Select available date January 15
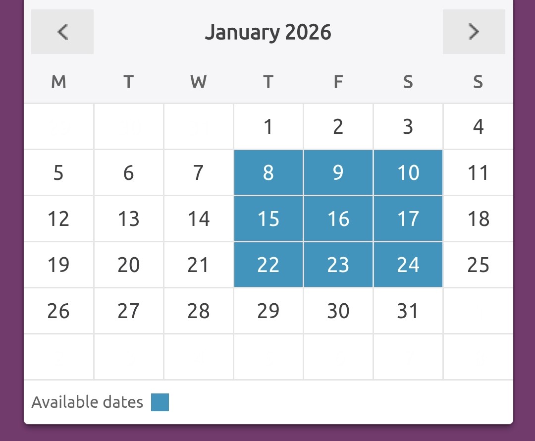Screen dimensions: 535x441 pos(268,219)
